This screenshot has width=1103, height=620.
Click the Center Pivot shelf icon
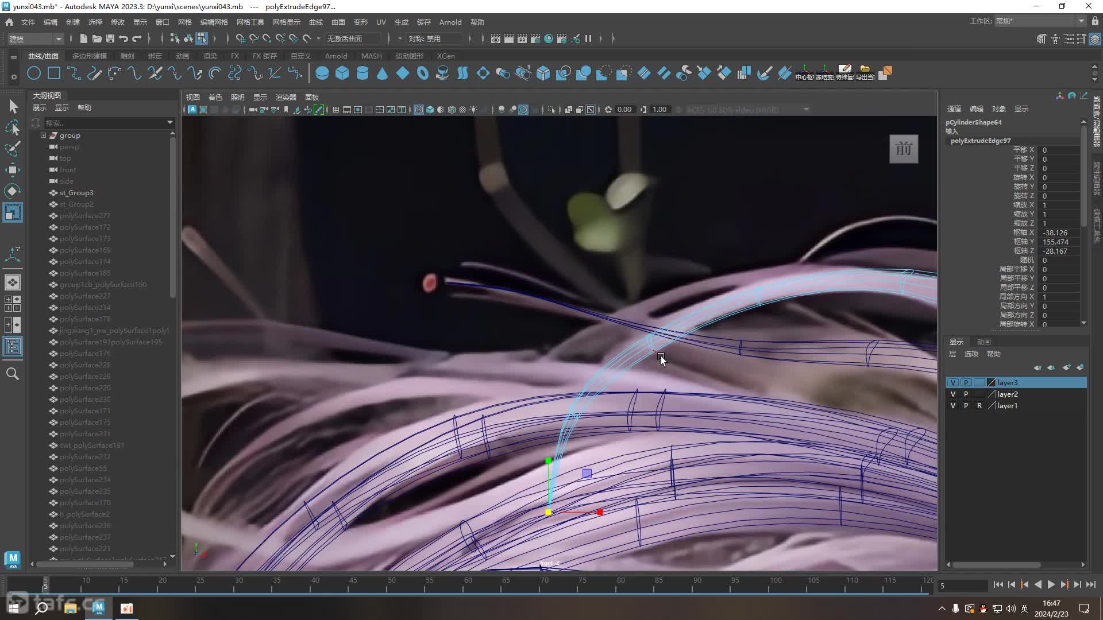(x=805, y=73)
